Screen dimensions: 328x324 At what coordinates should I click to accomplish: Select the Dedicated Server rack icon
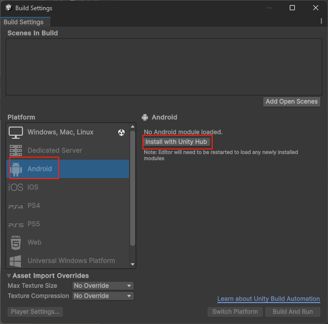click(16, 151)
